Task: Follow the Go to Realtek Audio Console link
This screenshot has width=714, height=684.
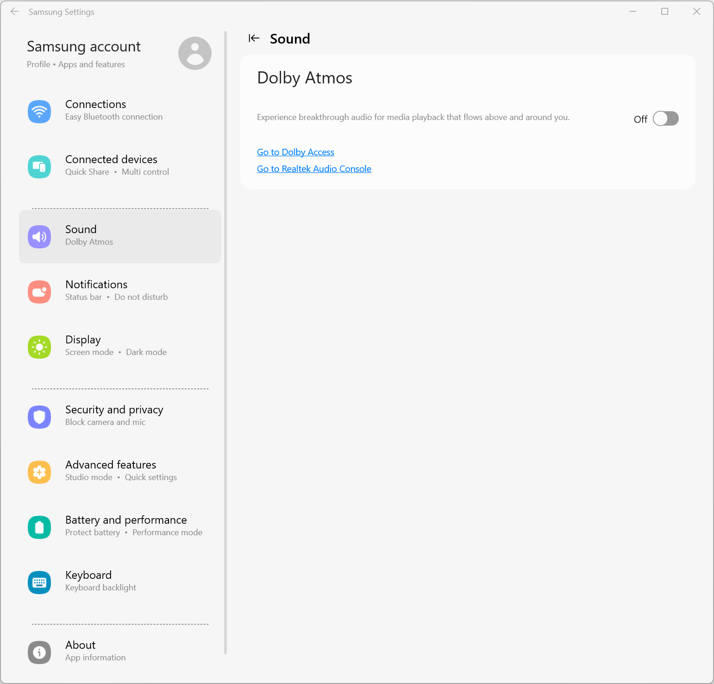Action: click(314, 169)
